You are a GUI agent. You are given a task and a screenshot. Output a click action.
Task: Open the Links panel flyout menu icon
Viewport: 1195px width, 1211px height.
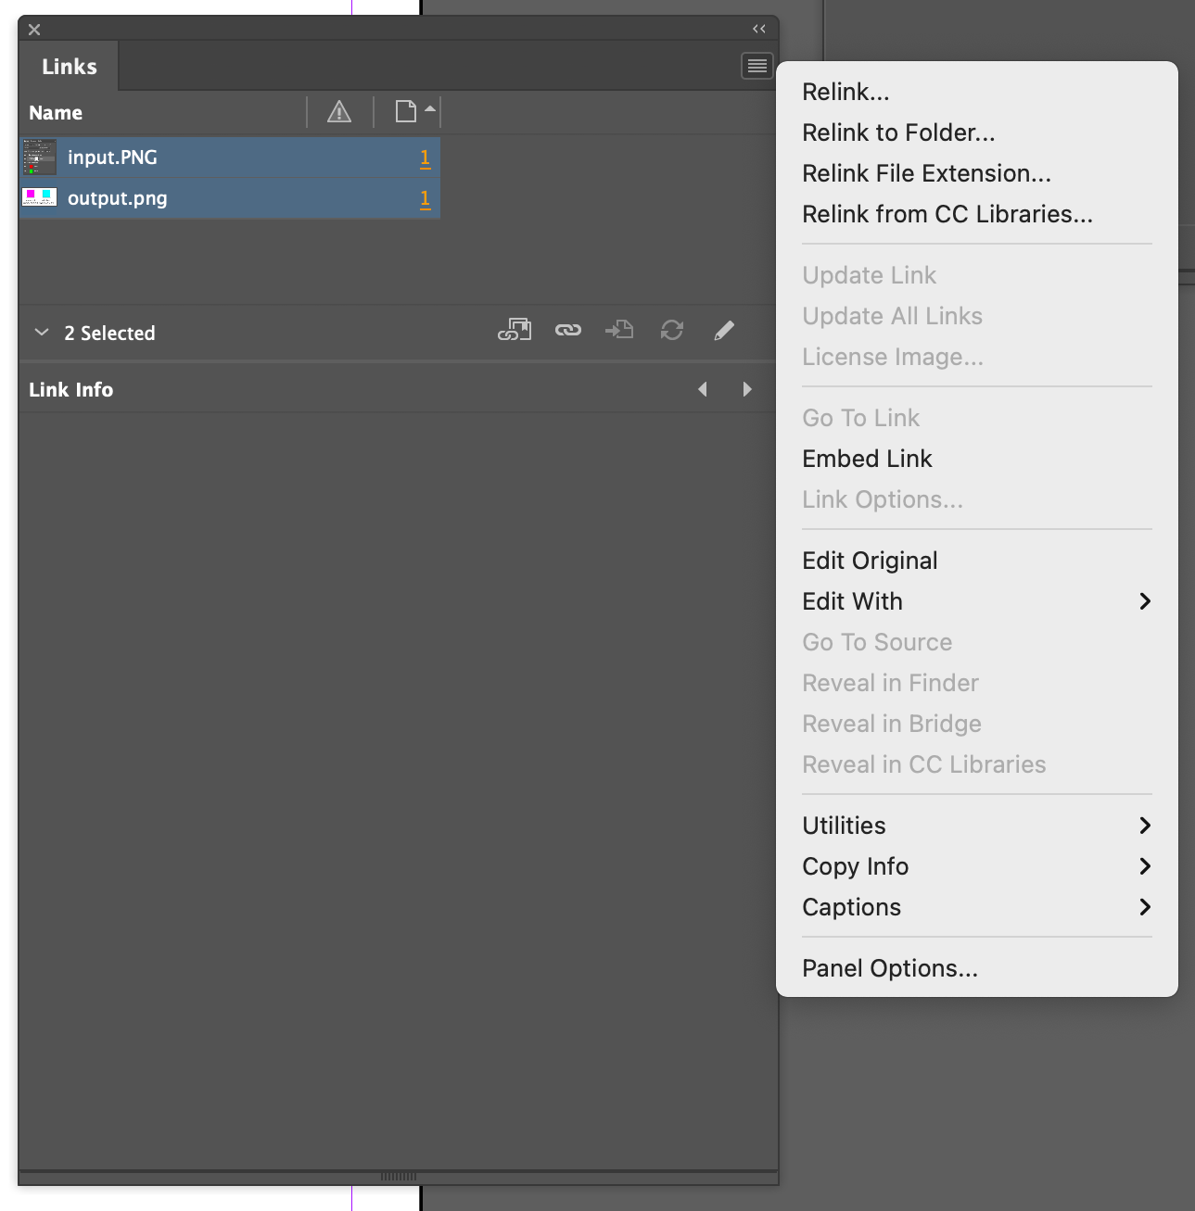click(756, 66)
